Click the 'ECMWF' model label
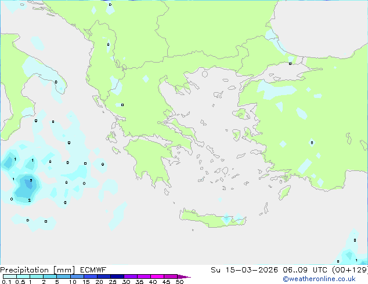Image resolution: width=368 pixels, height=284 pixels. [93, 270]
